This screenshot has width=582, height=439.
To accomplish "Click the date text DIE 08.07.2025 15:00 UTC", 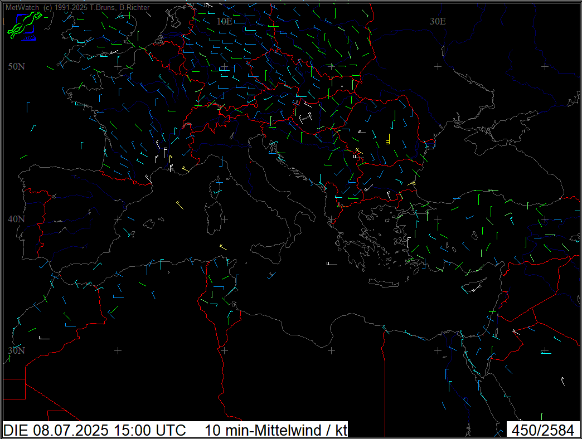I will (95, 430).
